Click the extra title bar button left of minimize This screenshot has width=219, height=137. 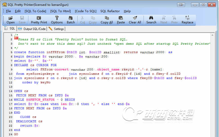pyautogui.click(x=181, y=5)
